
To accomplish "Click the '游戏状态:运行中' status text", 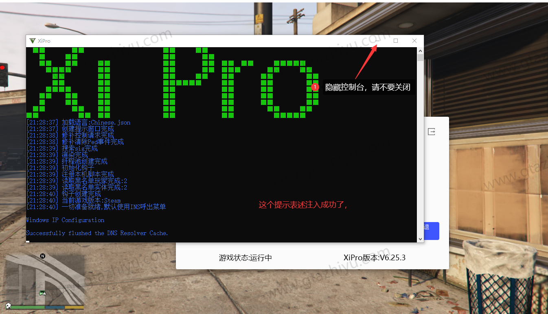I will [x=246, y=258].
